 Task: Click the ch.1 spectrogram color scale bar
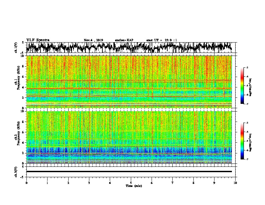242,86
